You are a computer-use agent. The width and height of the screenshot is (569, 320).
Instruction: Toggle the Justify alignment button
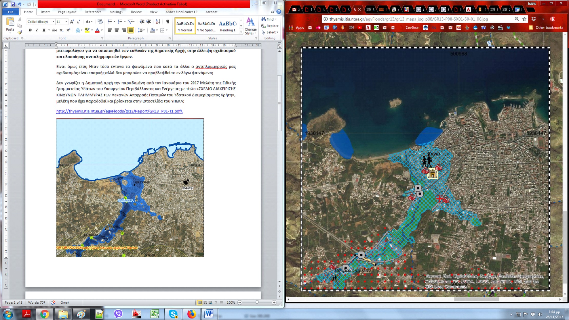tap(131, 30)
